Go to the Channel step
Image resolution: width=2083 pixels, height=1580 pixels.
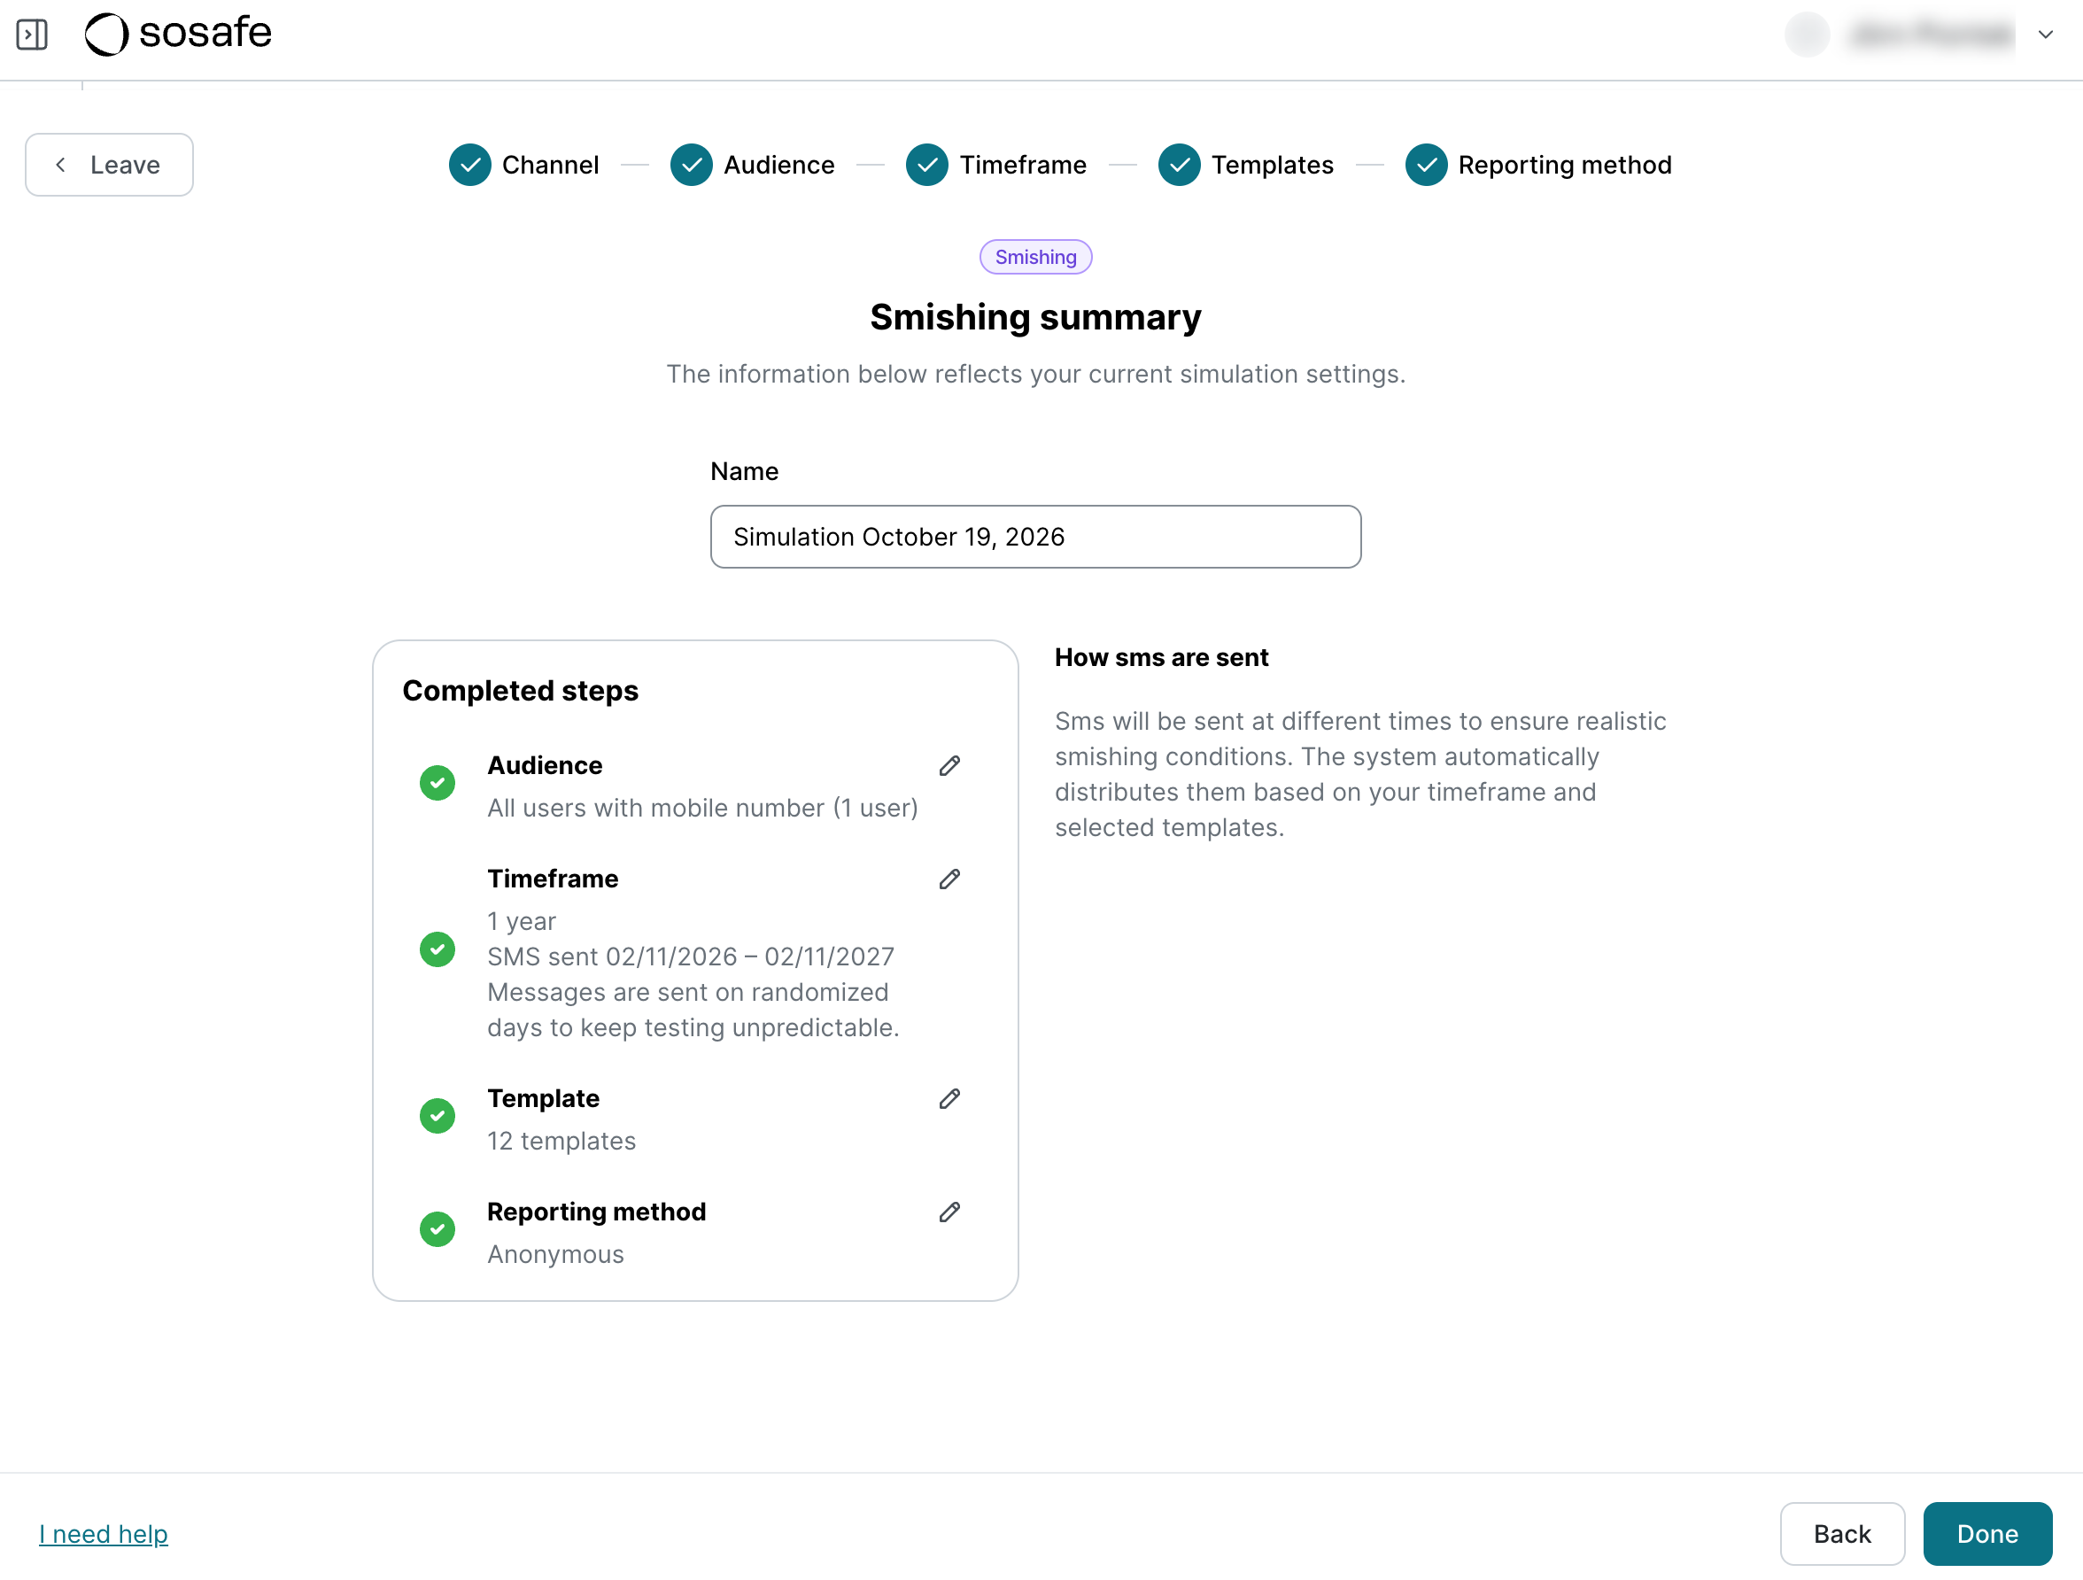coord(523,165)
